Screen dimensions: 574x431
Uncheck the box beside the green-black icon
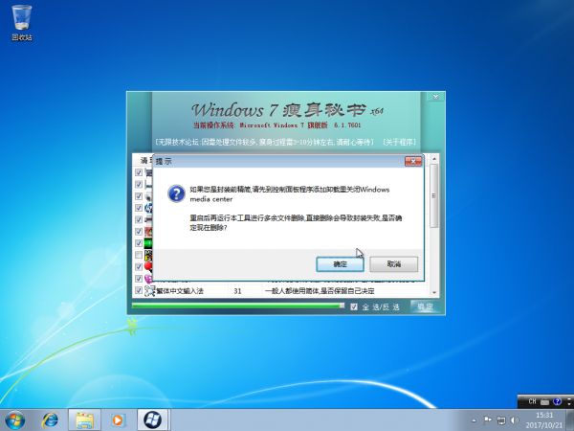tap(139, 243)
